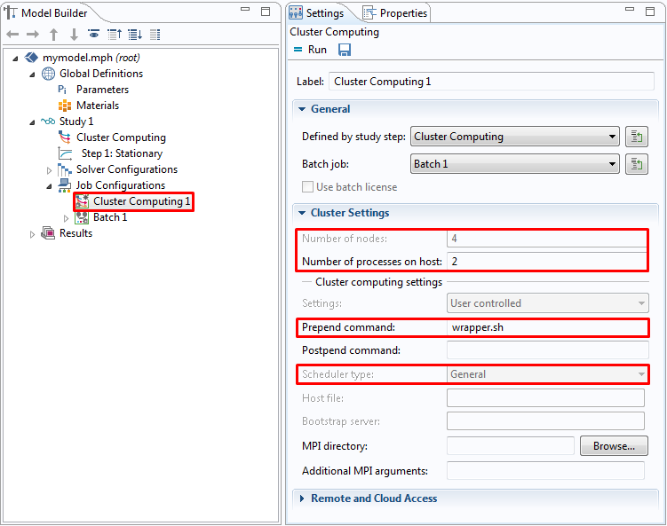
Task: Click the Move Up arrow in Model Builder
Action: click(x=53, y=35)
